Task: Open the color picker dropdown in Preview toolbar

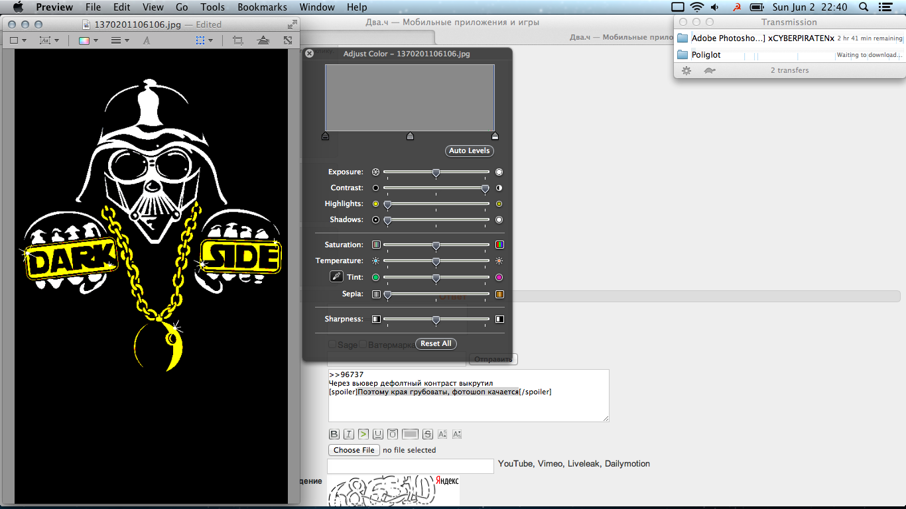Action: click(88, 40)
